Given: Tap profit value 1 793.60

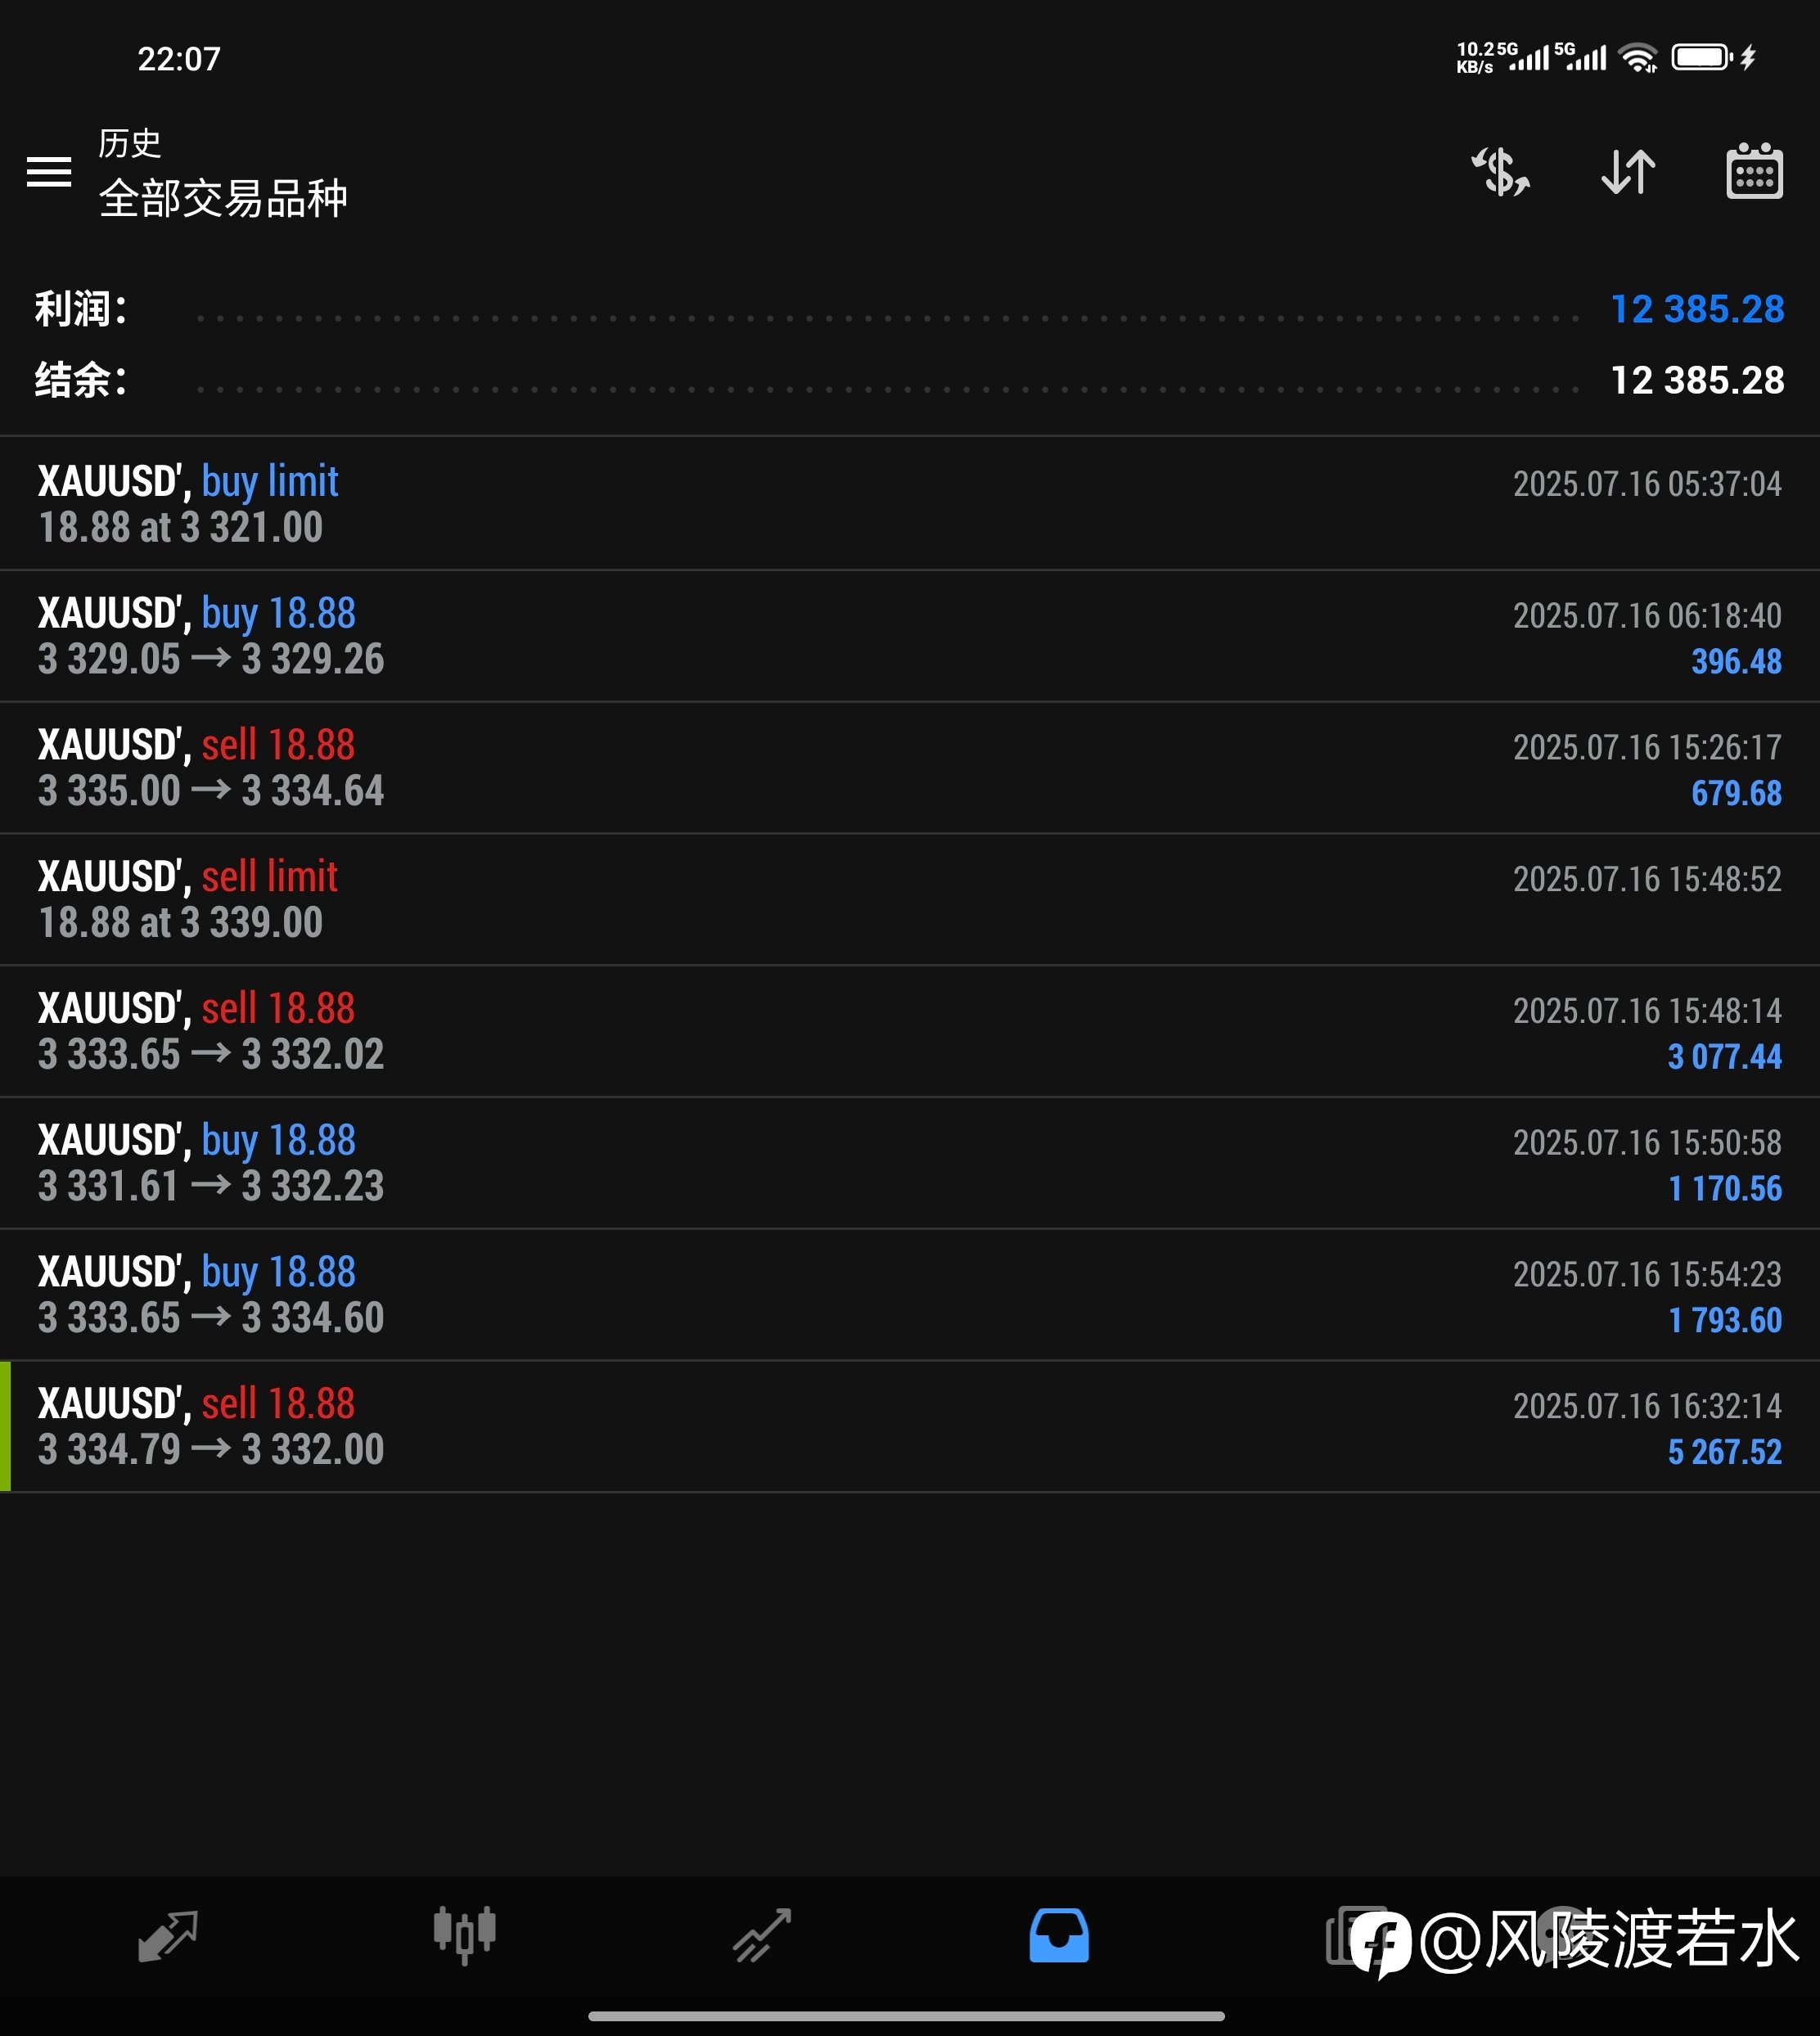Looking at the screenshot, I should coord(1724,1321).
